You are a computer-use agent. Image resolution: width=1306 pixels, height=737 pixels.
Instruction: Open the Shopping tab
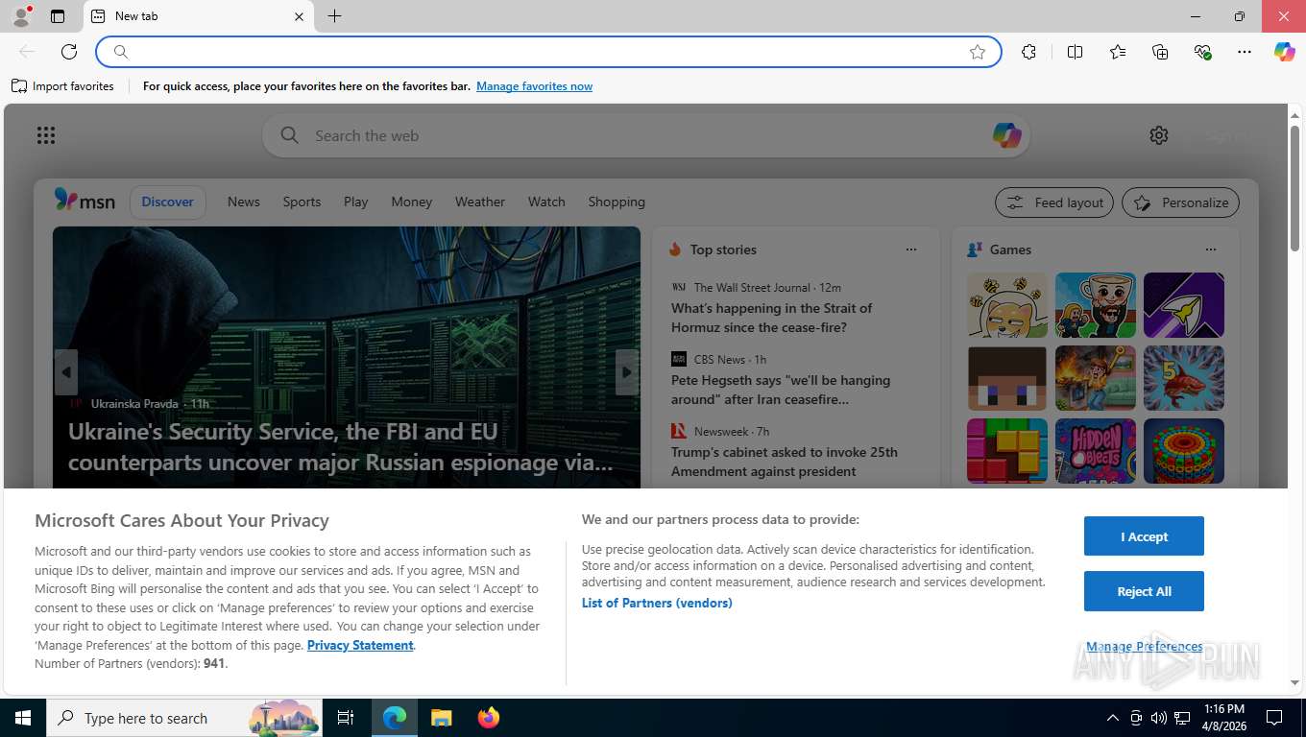(617, 202)
